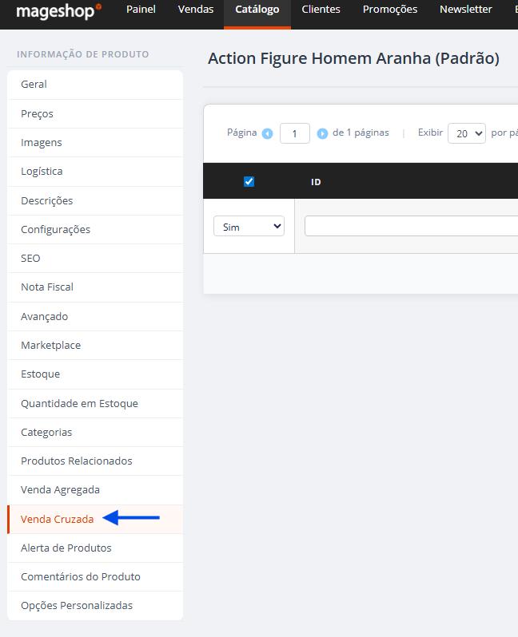Open the Promoções menu
The width and height of the screenshot is (518, 637).
pos(390,10)
